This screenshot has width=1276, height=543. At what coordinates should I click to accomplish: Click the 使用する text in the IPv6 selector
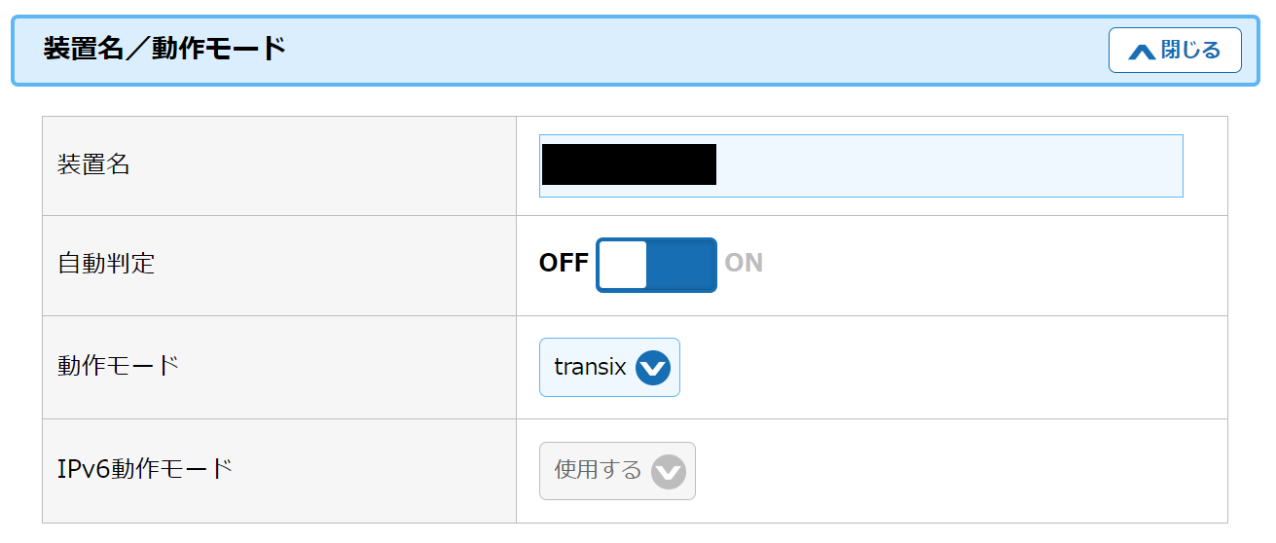598,471
